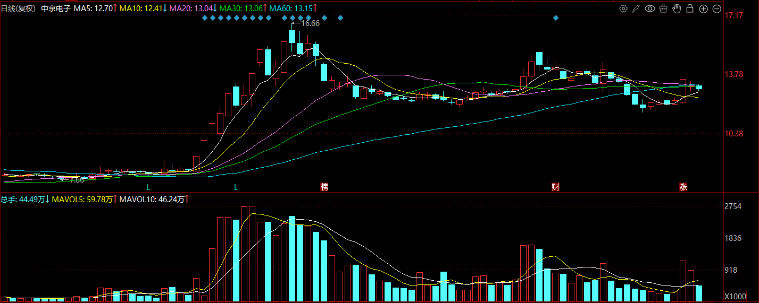Open the 财 financial report marker
The image size is (759, 303).
tap(555, 187)
